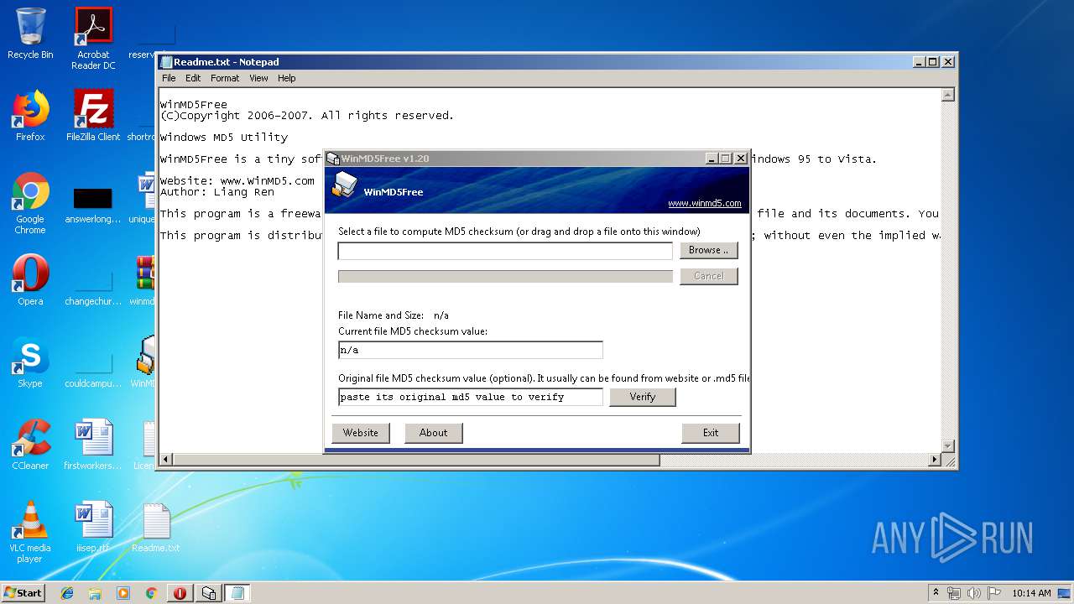
Task: Launch Google Chrome desktop shortcut
Action: 30,203
